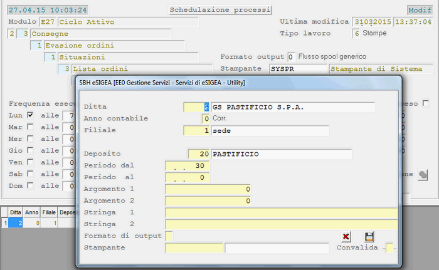Click the Ultima modifica date 31032015
This screenshot has width=439, height=270.
click(x=373, y=22)
